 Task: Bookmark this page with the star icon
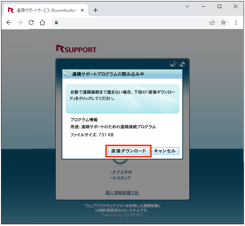pos(223,22)
